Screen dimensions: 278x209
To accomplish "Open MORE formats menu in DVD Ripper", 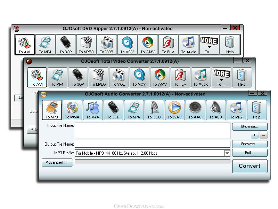I will (x=209, y=45).
